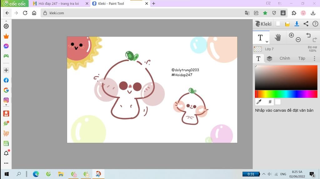Open Windows taskbar search
The image size is (320, 179).
pos(18,174)
